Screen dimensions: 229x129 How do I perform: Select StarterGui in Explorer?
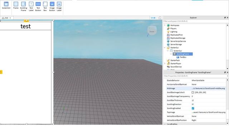174,48
